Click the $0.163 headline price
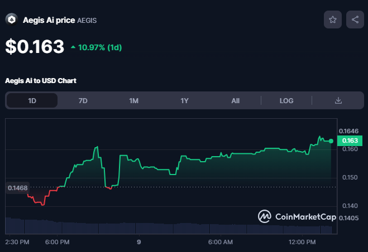This screenshot has height=252, width=368. click(x=35, y=46)
